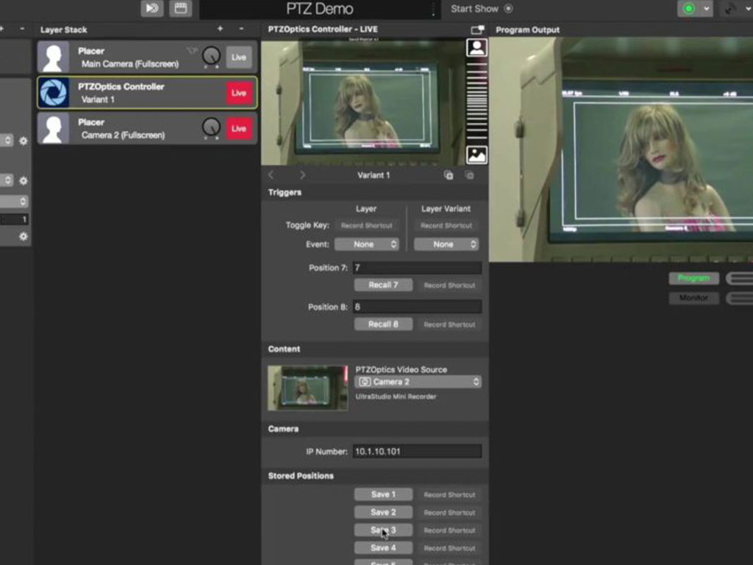Click the Save 1 button
The image size is (753, 565).
tap(383, 494)
